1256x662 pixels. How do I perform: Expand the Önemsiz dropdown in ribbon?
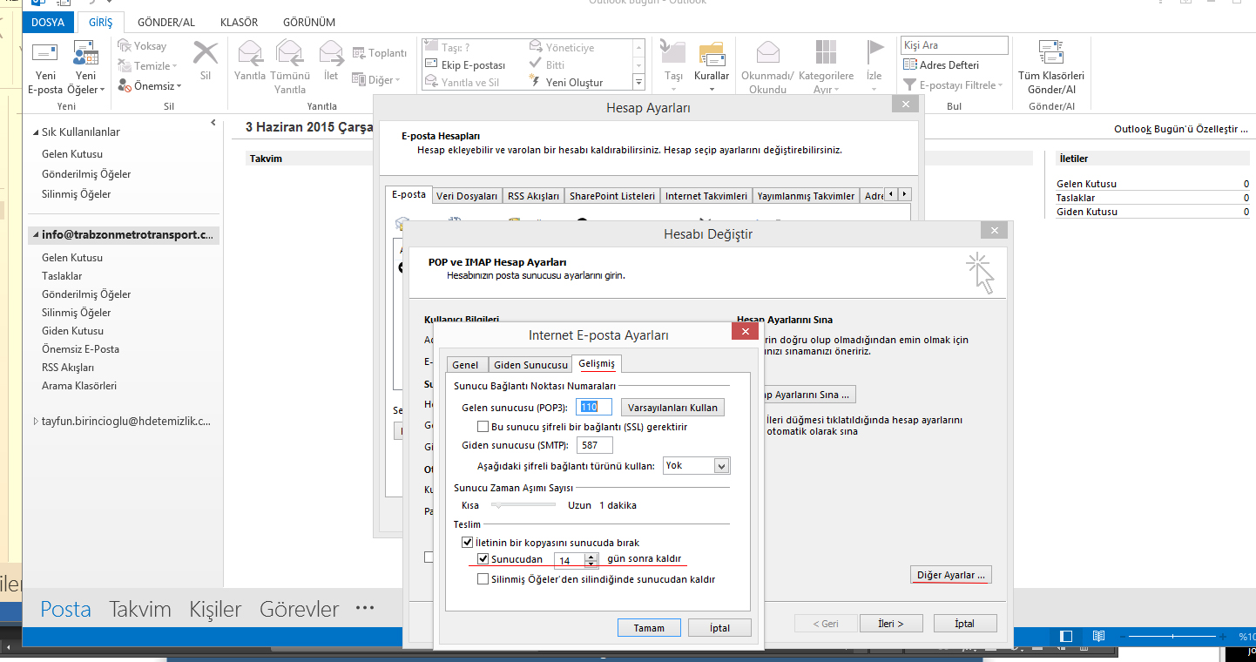(179, 86)
